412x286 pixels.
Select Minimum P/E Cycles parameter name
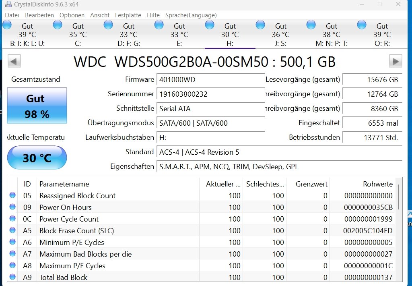72,242
